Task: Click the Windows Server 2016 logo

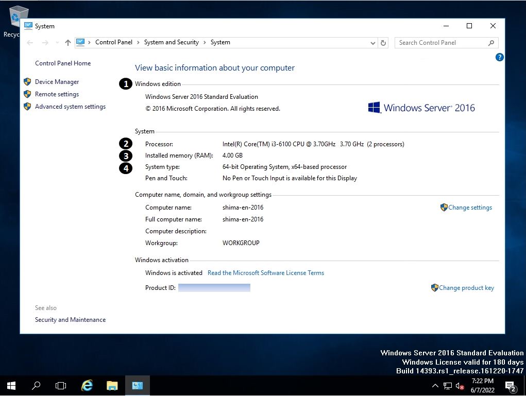Action: pyautogui.click(x=421, y=108)
